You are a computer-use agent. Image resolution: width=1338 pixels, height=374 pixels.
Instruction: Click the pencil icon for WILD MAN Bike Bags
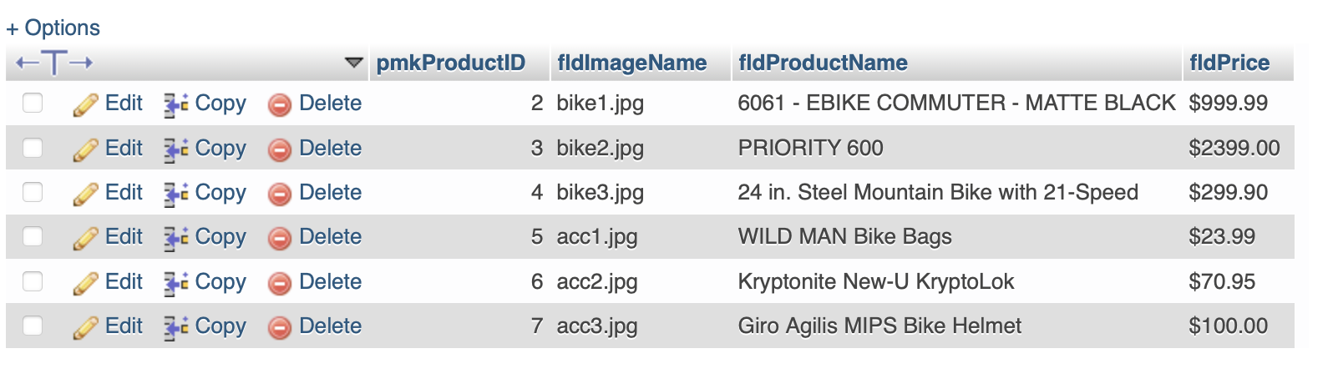[x=85, y=238]
